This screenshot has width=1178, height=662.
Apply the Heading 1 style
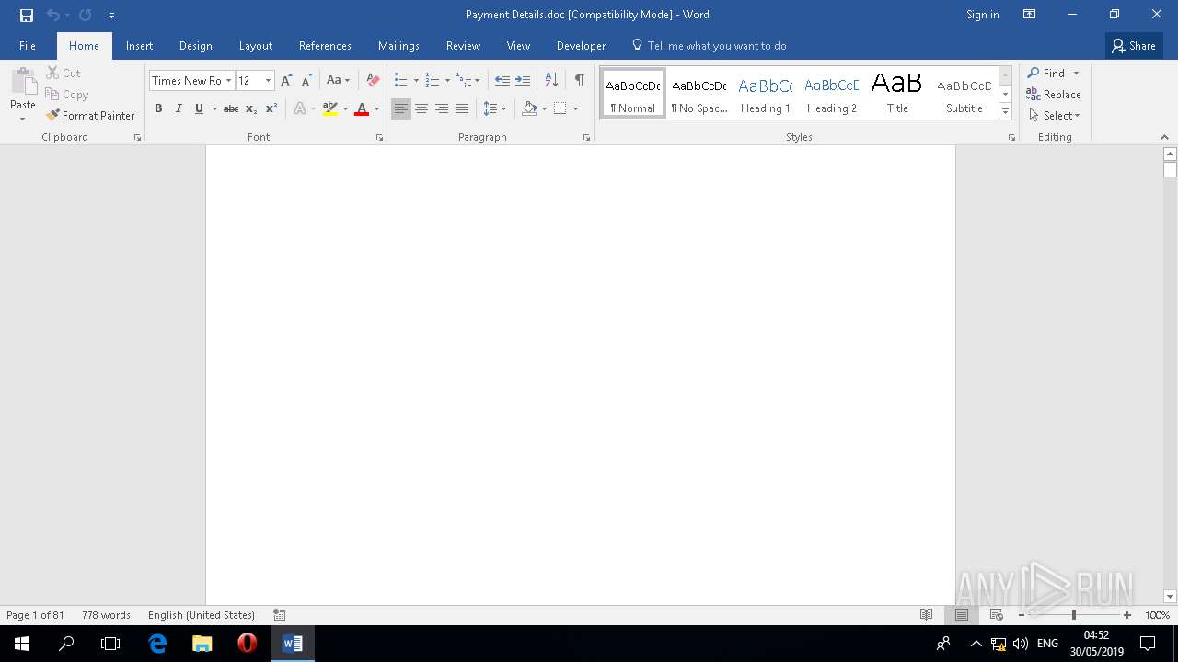[765, 94]
